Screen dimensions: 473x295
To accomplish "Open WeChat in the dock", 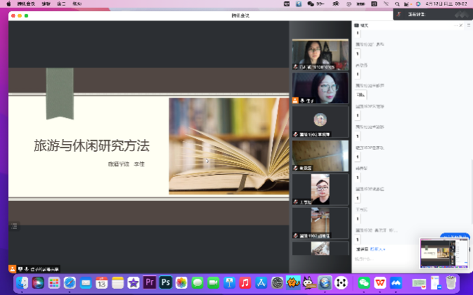I will click(364, 283).
